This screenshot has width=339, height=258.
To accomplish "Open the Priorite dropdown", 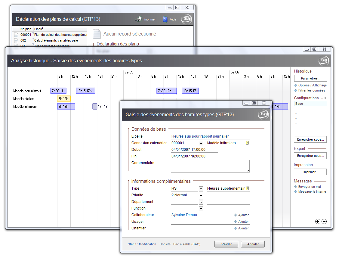I will [201, 195].
